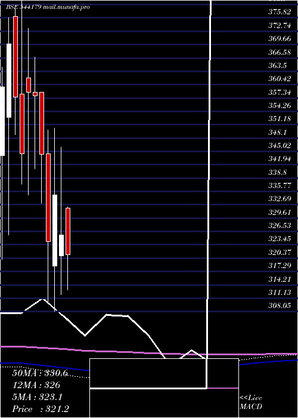
Task: Click the 326.53 price axis label
Action: pyautogui.click(x=280, y=226)
